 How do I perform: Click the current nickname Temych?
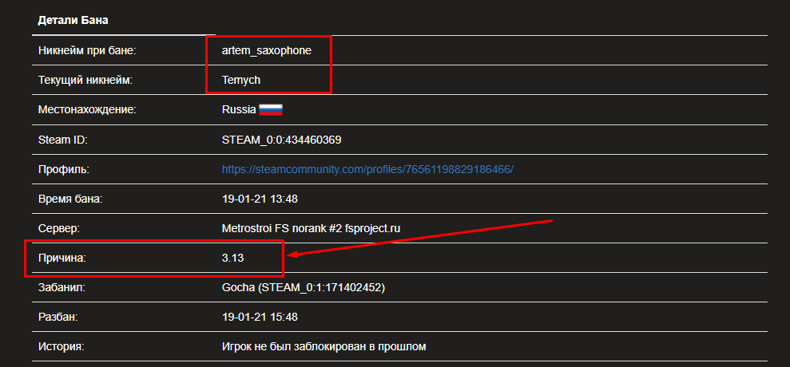pyautogui.click(x=241, y=80)
